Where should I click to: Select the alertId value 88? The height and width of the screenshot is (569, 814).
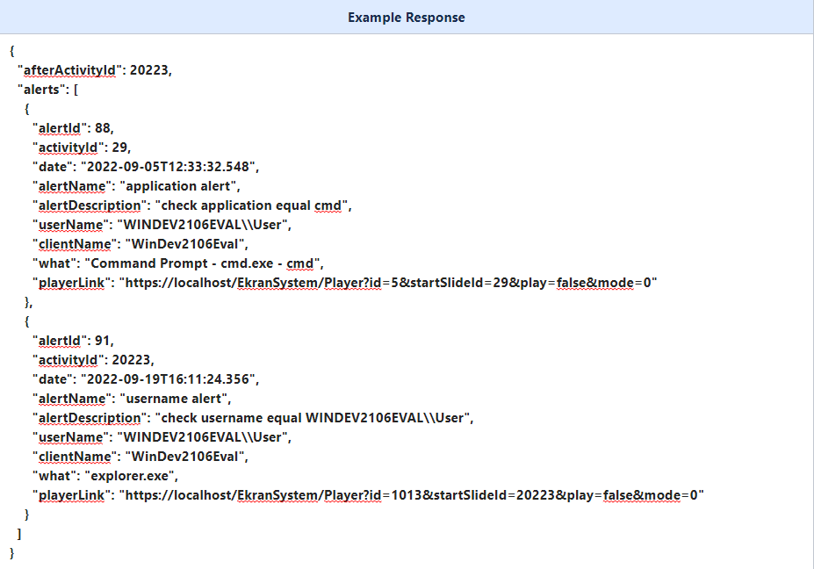pyautogui.click(x=104, y=128)
